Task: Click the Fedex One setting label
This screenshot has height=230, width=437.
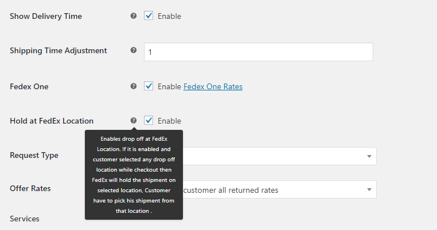Action: pos(29,86)
